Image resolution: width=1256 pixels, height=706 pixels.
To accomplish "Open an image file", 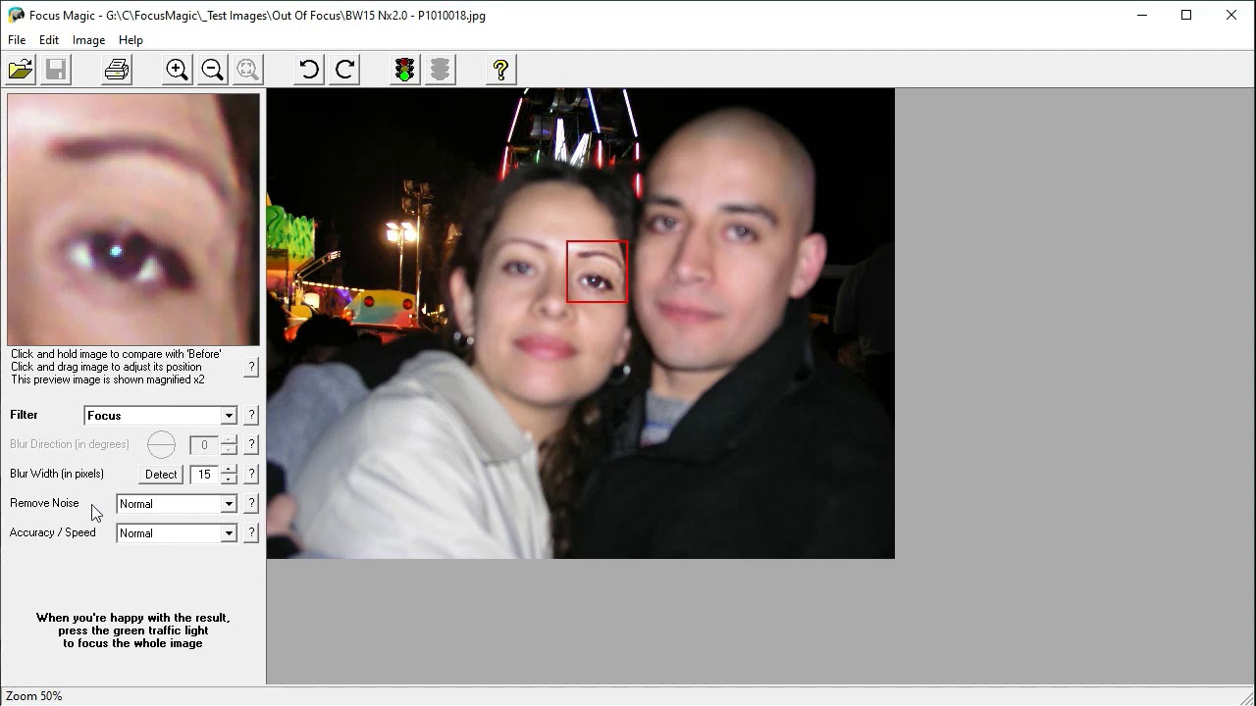I will click(x=20, y=69).
